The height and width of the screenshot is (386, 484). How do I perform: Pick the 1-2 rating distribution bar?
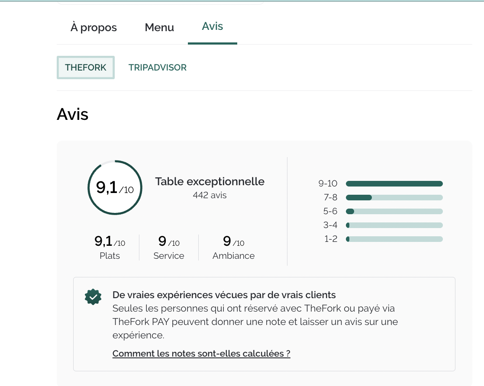point(394,239)
